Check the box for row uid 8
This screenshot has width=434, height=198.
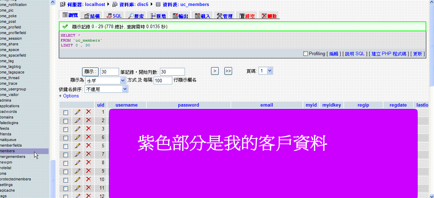(x=66, y=163)
